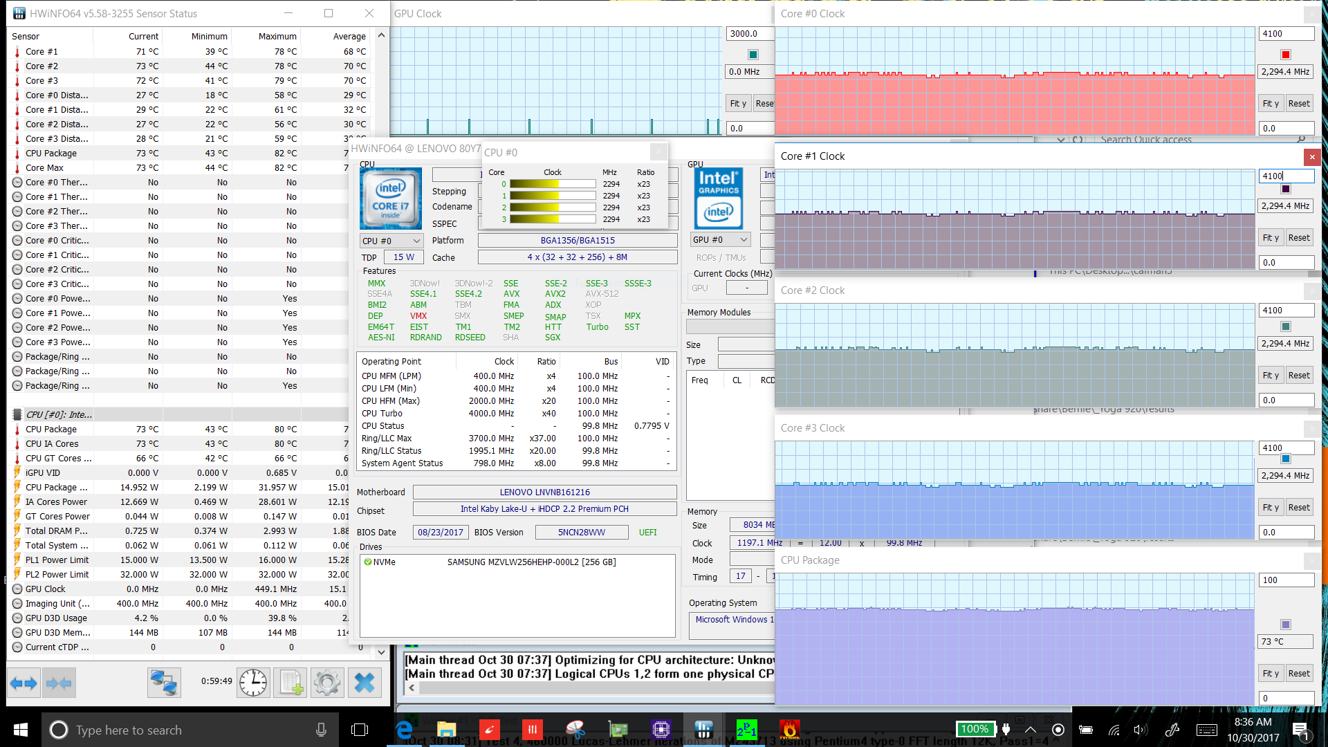Viewport: 1328px width, 747px height.
Task: Click the red color swatch in Core #0 Clock
Action: point(1286,55)
